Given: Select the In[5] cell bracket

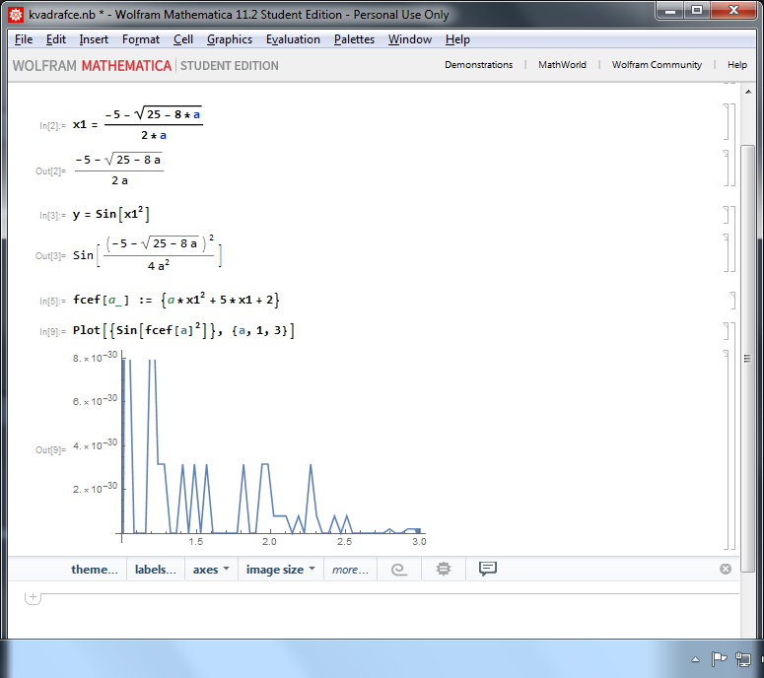Looking at the screenshot, I should [x=732, y=301].
